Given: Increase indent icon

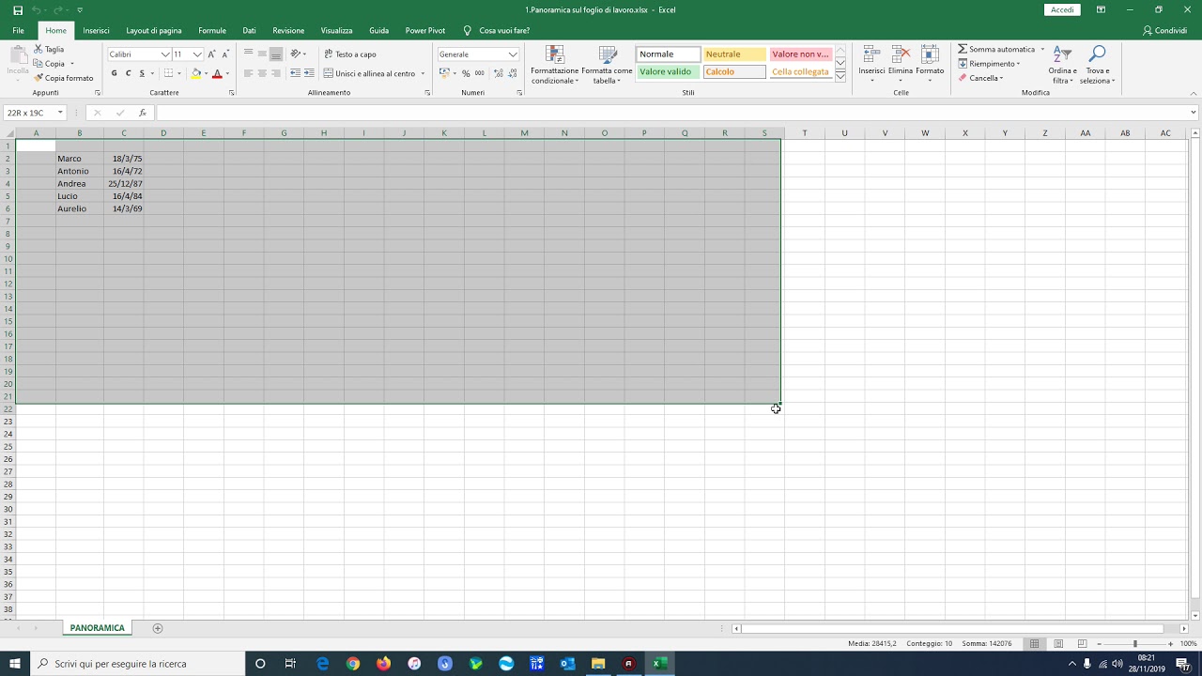Looking at the screenshot, I should coord(308,73).
